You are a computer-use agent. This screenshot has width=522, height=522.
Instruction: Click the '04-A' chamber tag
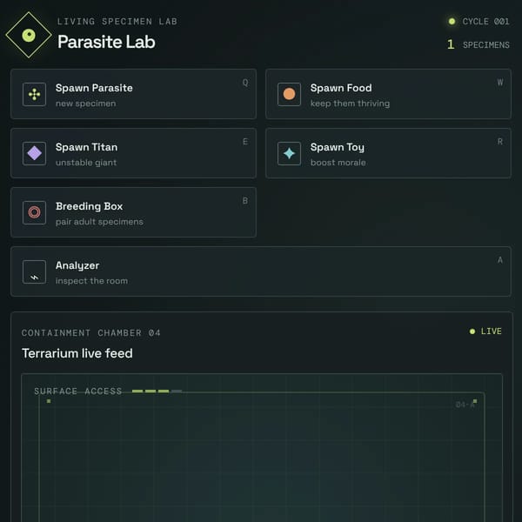click(465, 405)
